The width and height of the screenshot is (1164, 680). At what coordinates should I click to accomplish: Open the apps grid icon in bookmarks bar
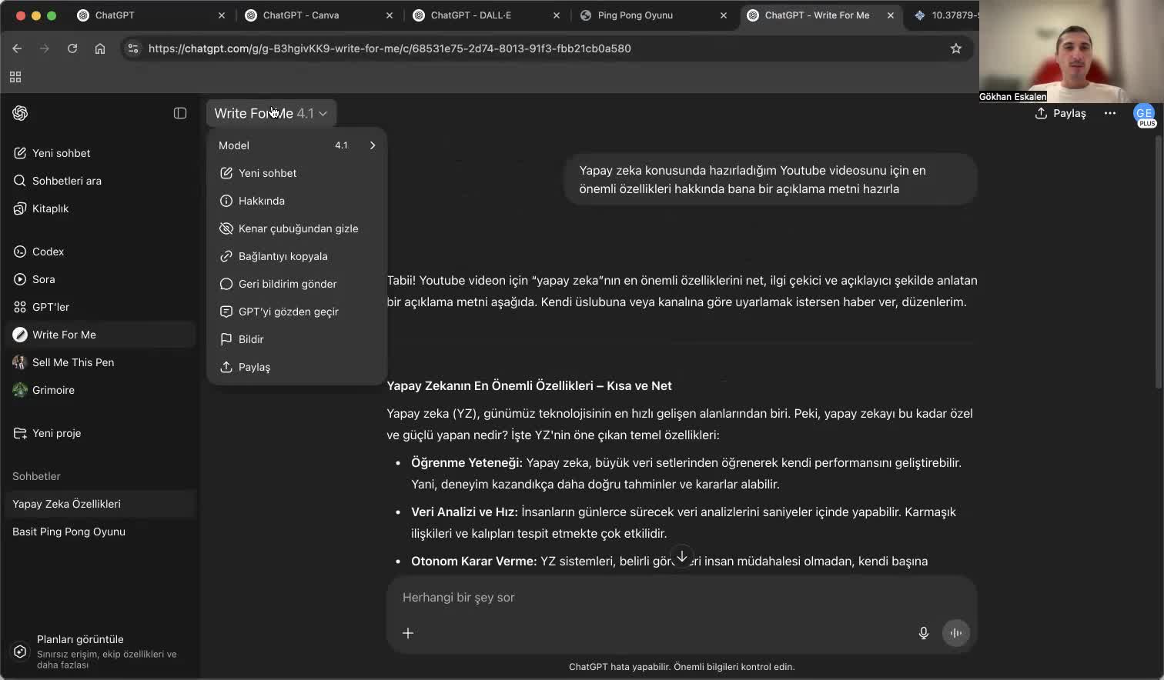point(15,77)
